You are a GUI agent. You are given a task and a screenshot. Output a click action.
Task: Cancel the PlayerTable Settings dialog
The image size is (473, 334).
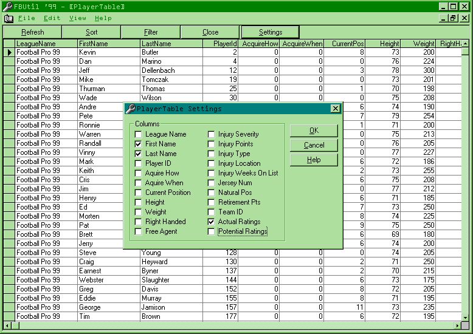pos(314,145)
